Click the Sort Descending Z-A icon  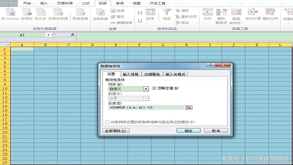[140, 20]
